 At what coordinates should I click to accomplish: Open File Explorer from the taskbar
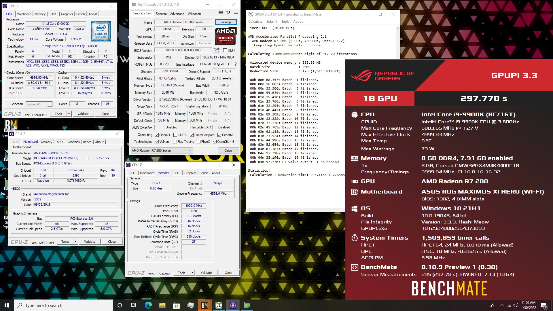[162, 305]
